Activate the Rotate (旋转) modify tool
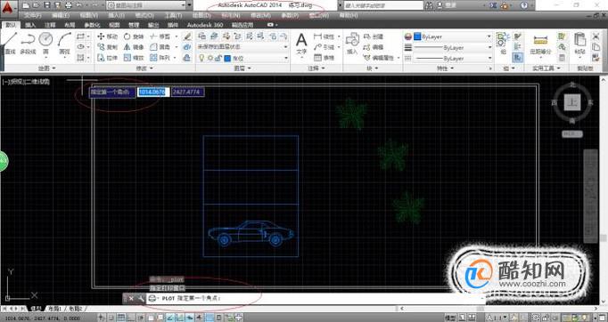The height and width of the screenshot is (322, 608). (134, 36)
